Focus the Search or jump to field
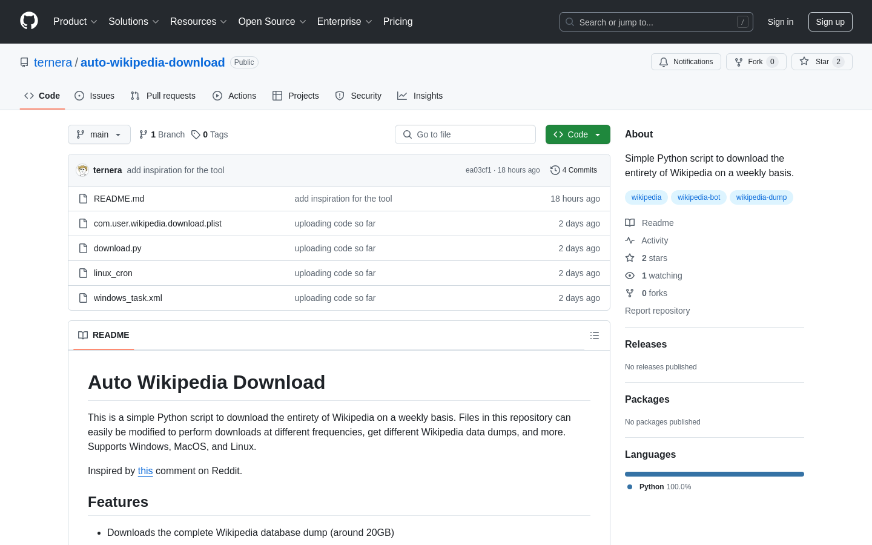872x545 pixels. coord(656,22)
